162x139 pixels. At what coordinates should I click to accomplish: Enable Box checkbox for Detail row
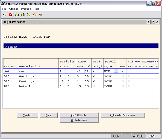tap(123, 86)
